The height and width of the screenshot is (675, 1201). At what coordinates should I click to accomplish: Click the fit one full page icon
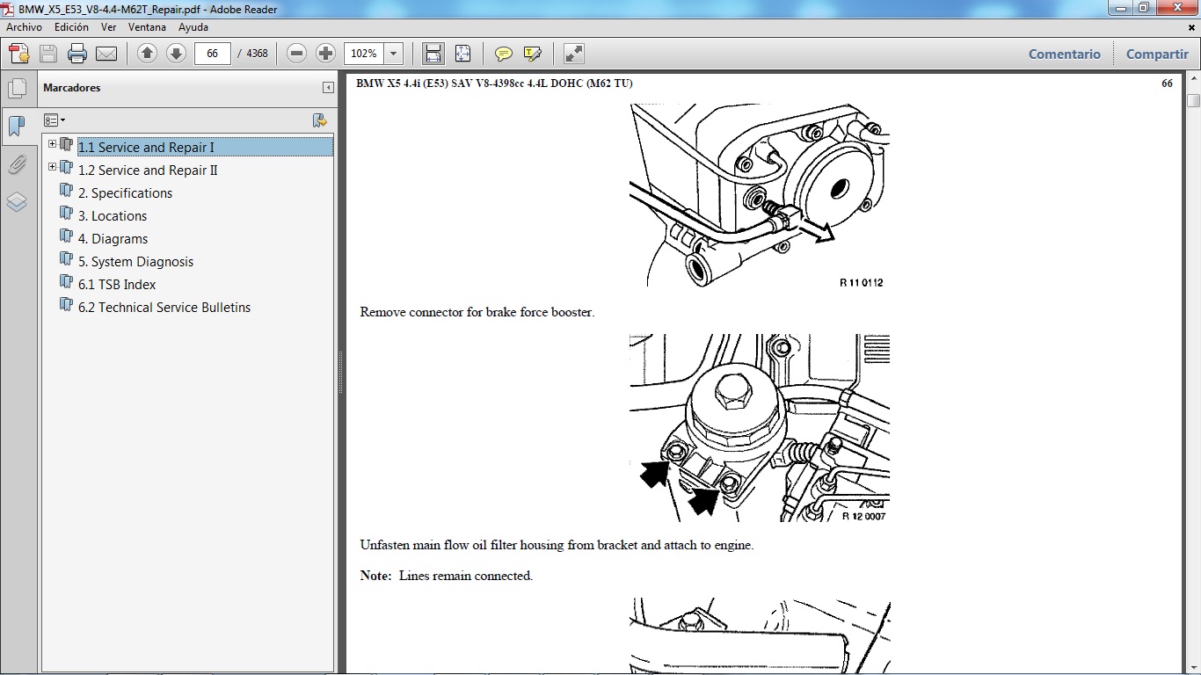pos(462,54)
